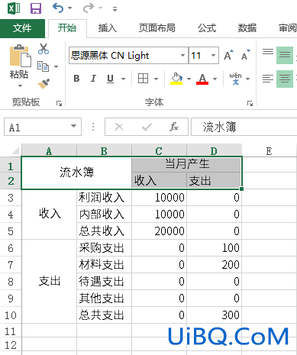The image size is (297, 355).
Task: Save the workbook with the floppy disk icon
Action: point(36,8)
